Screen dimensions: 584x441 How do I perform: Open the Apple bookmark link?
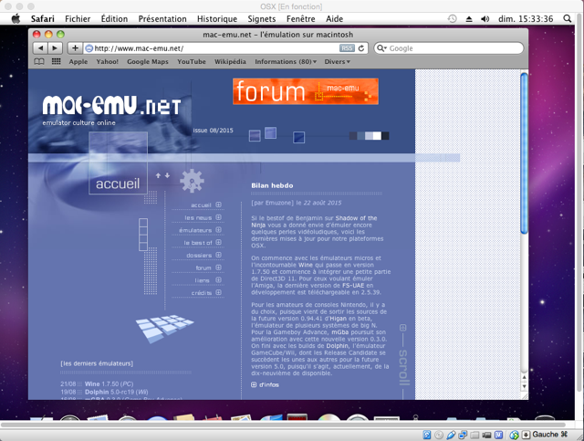click(x=78, y=61)
